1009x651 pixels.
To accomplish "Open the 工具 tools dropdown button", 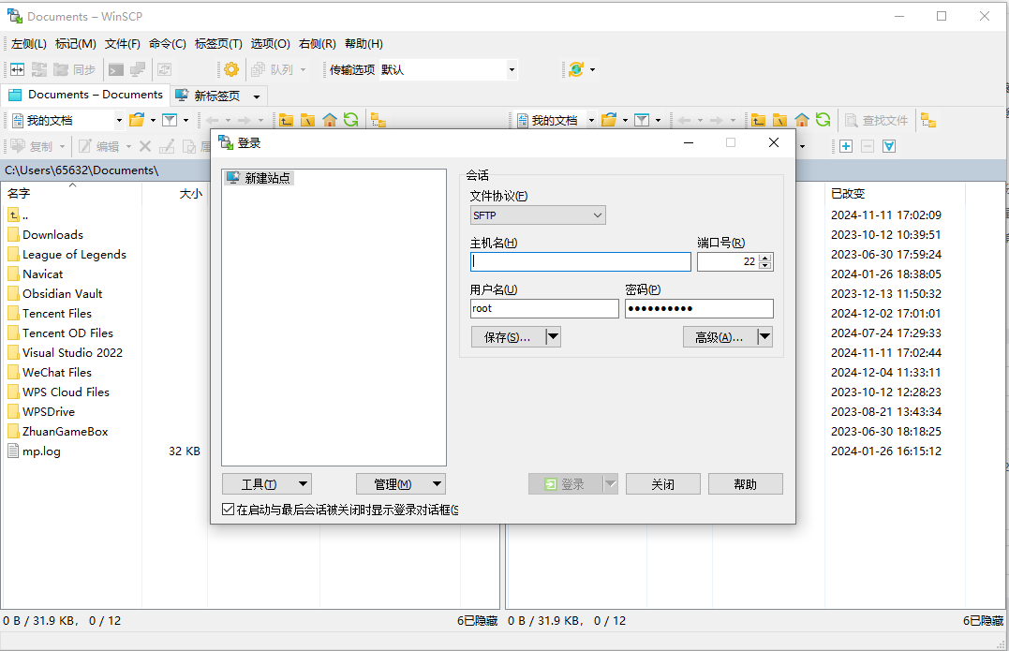I will (266, 483).
